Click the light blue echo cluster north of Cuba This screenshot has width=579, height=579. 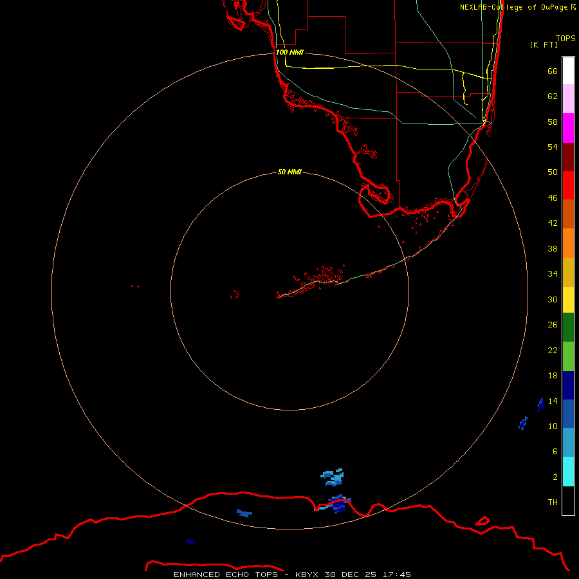333,477
